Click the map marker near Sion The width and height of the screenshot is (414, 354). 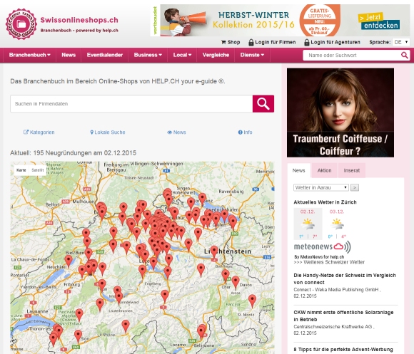pos(78,336)
